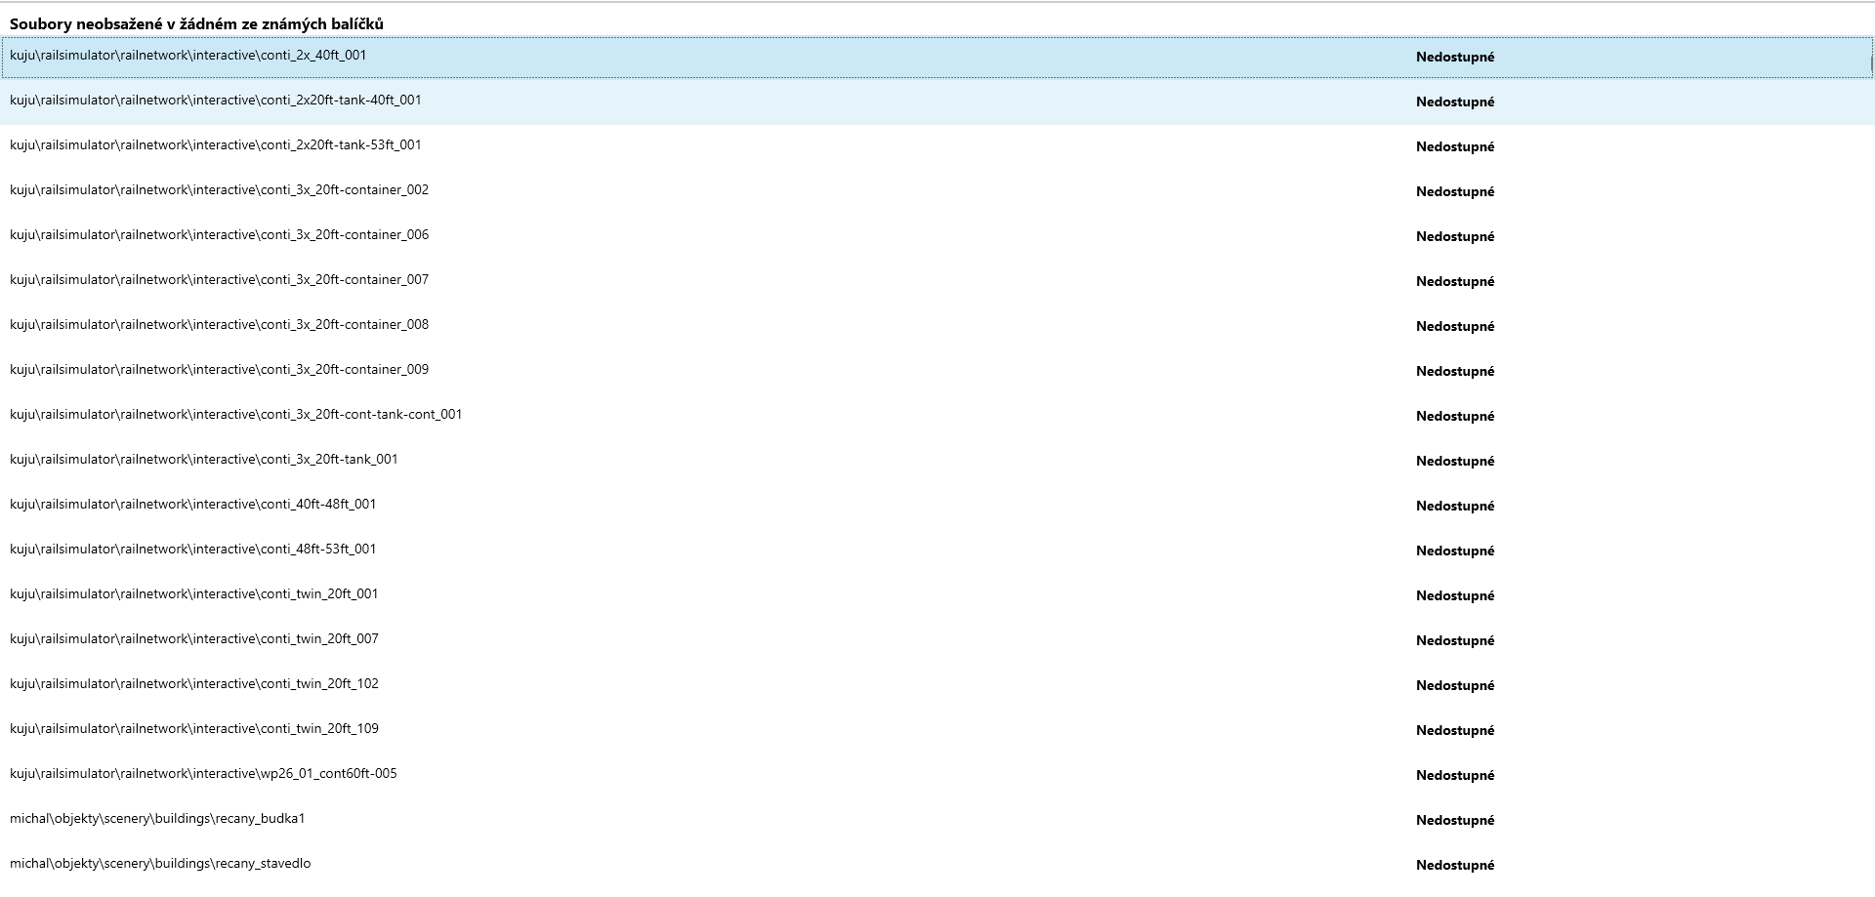Click Nedostupné status for conti_3x_20ft-tank_001
Viewport: 1875px width, 897px height.
click(1455, 461)
